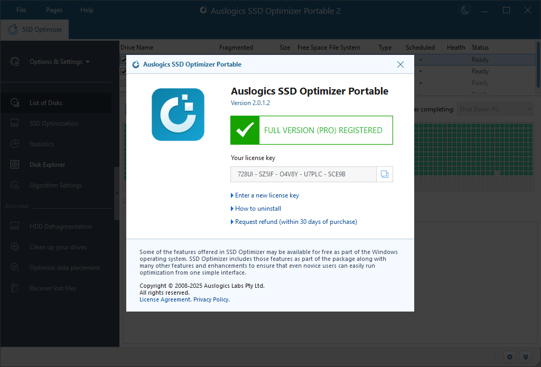Screen dimensions: 541x367
Task: Click the Optimize data placement icon
Action: [15, 267]
